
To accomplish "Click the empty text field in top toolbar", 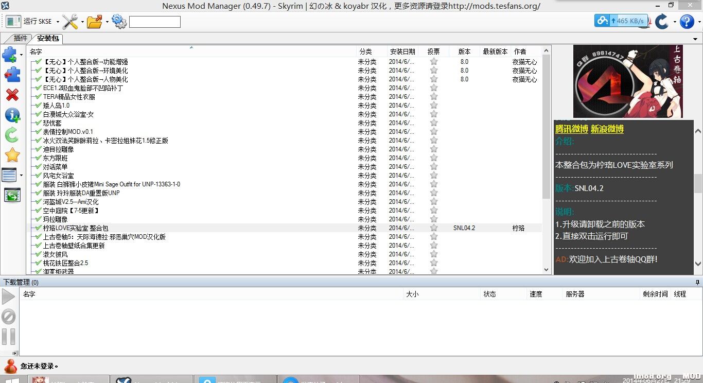I will pyautogui.click(x=154, y=22).
